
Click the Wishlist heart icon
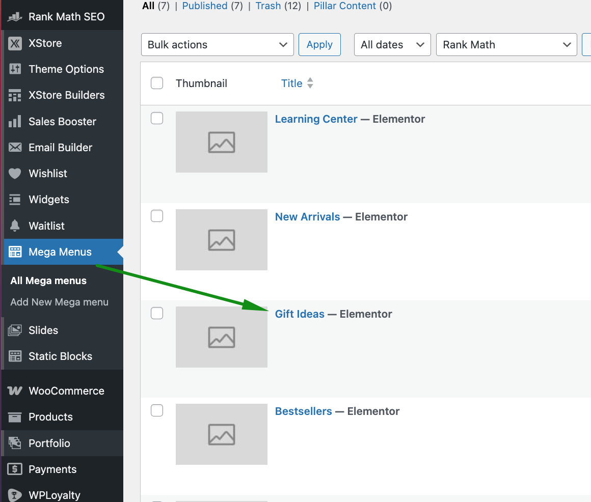click(x=15, y=174)
